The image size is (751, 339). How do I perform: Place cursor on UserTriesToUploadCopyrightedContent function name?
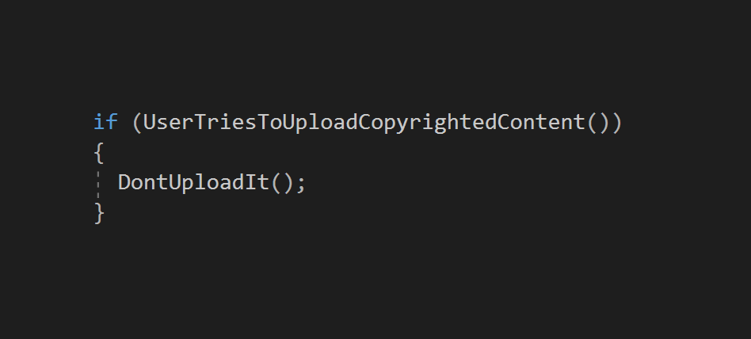click(364, 123)
